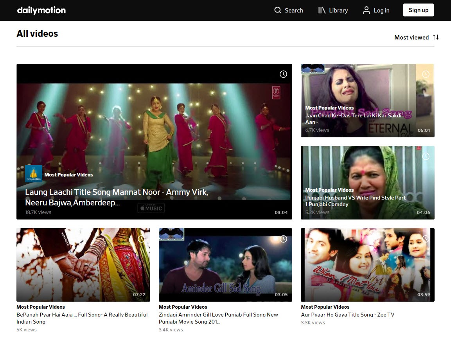Select the Search navigation item
This screenshot has height=340, width=451.
click(x=289, y=10)
